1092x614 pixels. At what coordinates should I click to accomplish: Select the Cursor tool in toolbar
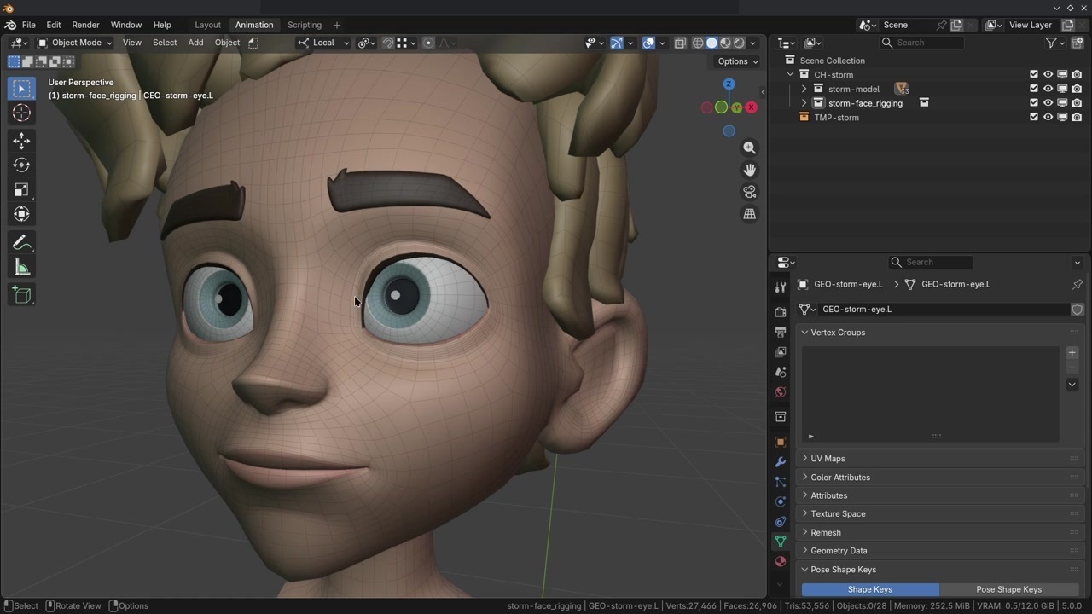pyautogui.click(x=22, y=113)
